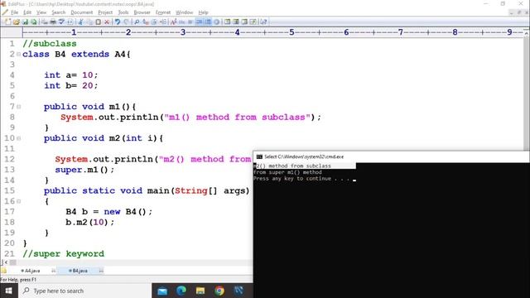Collapse the m1() method fold marker

(x=18, y=107)
